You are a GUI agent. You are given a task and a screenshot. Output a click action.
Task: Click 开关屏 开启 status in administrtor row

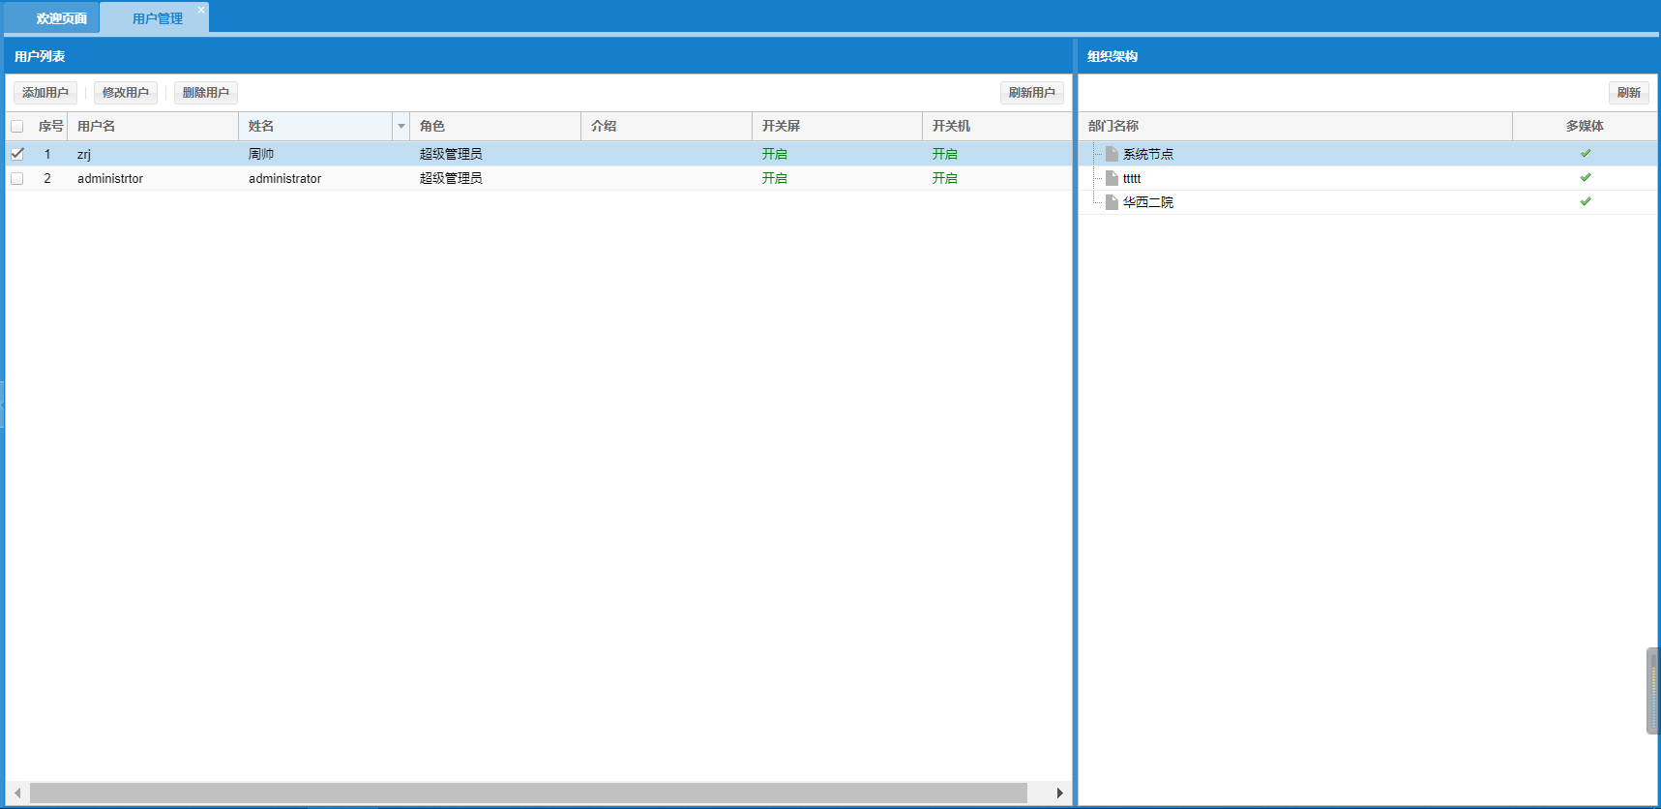pyautogui.click(x=774, y=178)
